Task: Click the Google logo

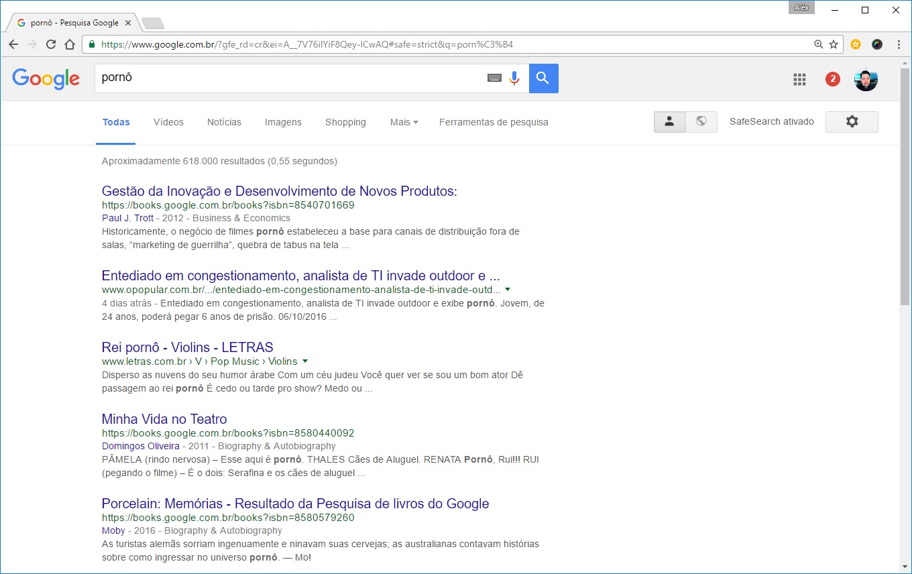Action: tap(46, 78)
